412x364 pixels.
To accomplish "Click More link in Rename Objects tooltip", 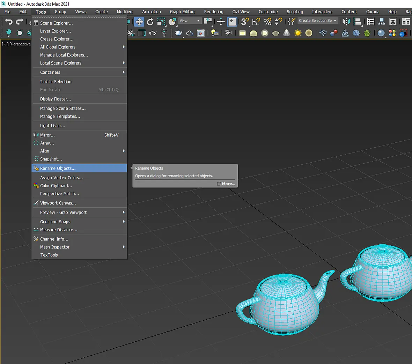I will click(x=226, y=184).
